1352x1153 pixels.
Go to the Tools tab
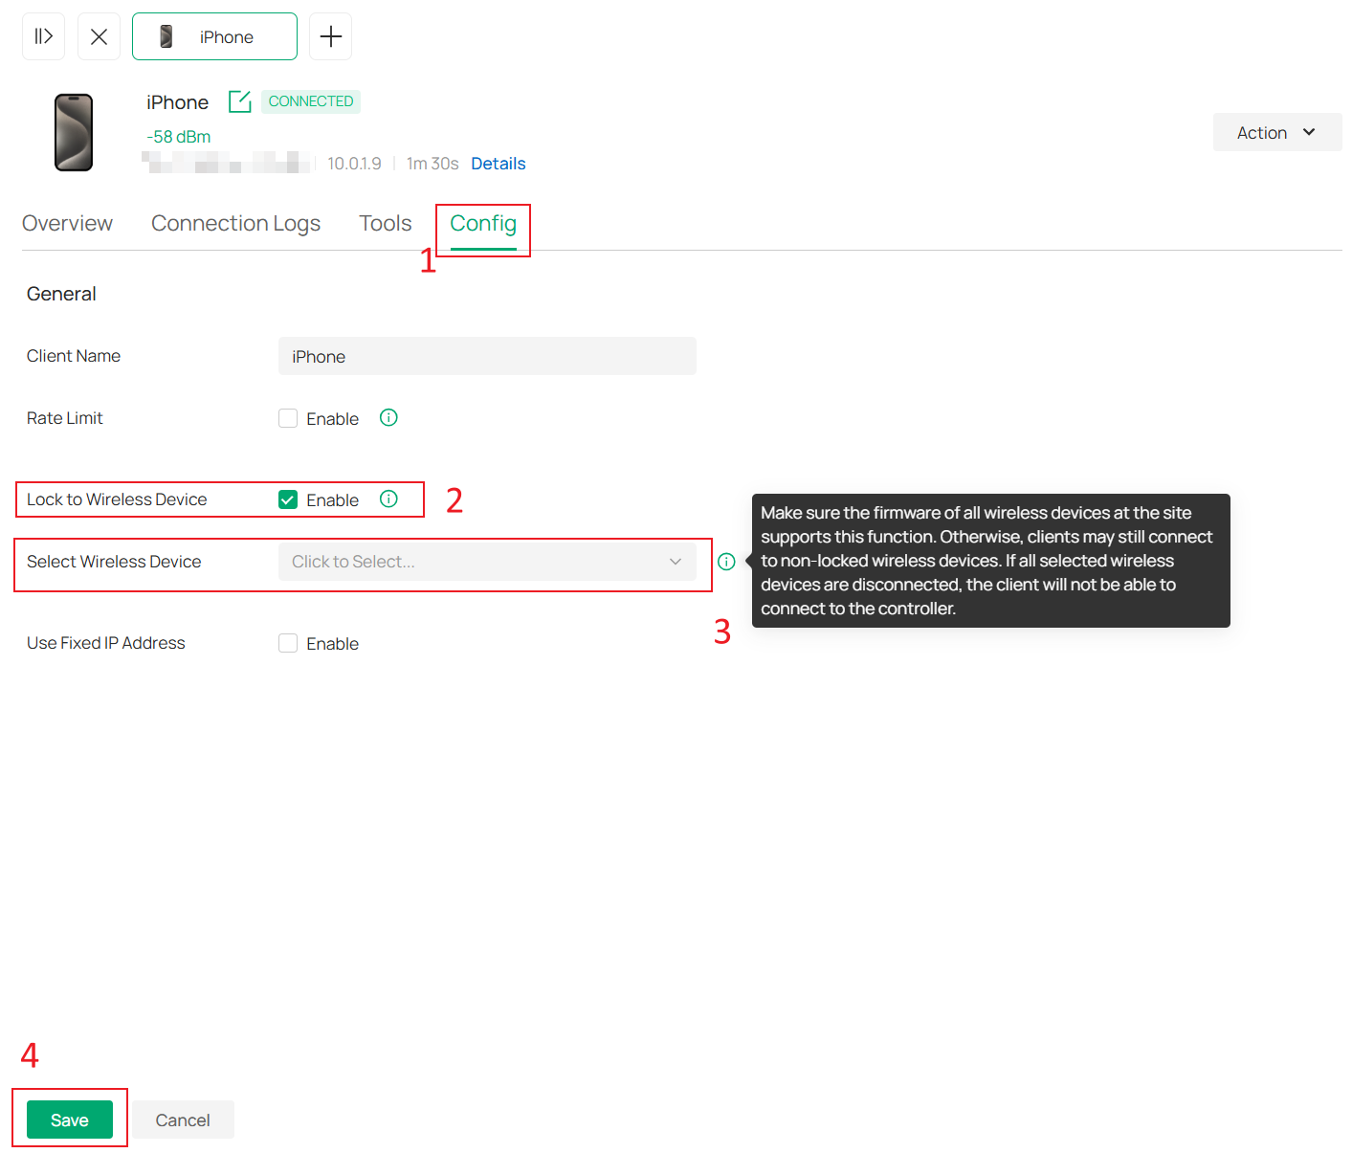click(385, 223)
